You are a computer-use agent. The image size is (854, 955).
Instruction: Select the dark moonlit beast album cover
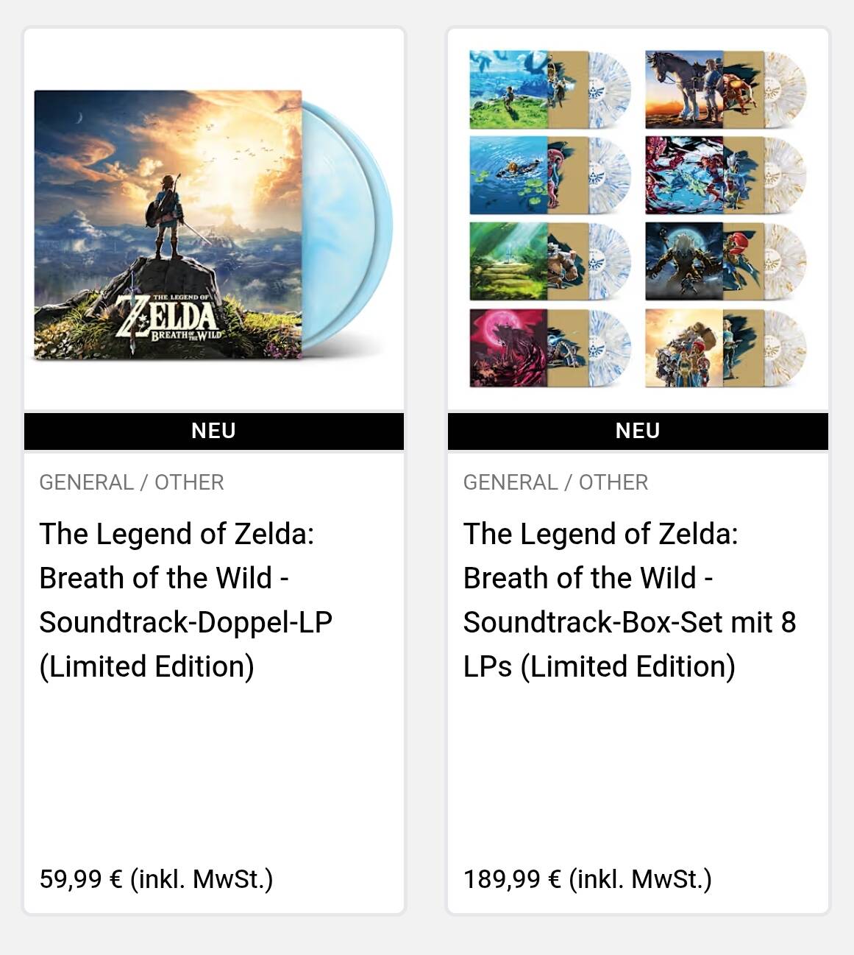683,261
